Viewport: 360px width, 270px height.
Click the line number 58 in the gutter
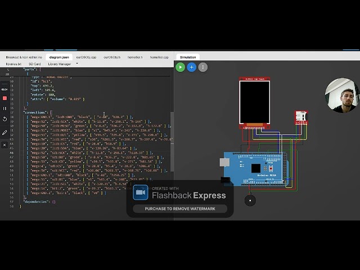point(12,206)
